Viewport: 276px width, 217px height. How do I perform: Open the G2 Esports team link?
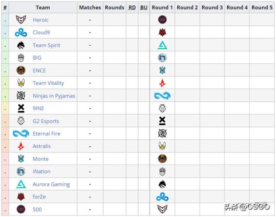point(46,121)
